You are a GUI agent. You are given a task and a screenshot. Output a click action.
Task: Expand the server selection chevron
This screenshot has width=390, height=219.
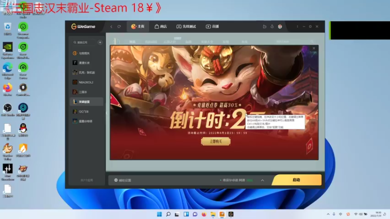(x=262, y=180)
